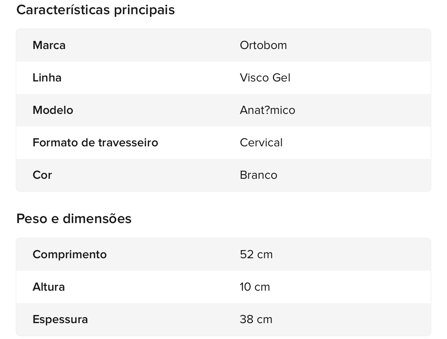Click the Cor label
The width and height of the screenshot is (447, 339).
coord(42,175)
